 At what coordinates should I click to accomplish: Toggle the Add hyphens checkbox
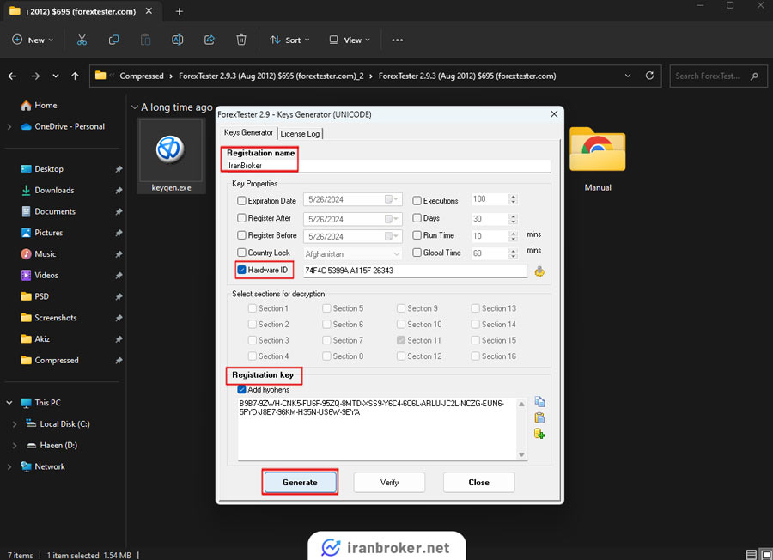tap(241, 389)
